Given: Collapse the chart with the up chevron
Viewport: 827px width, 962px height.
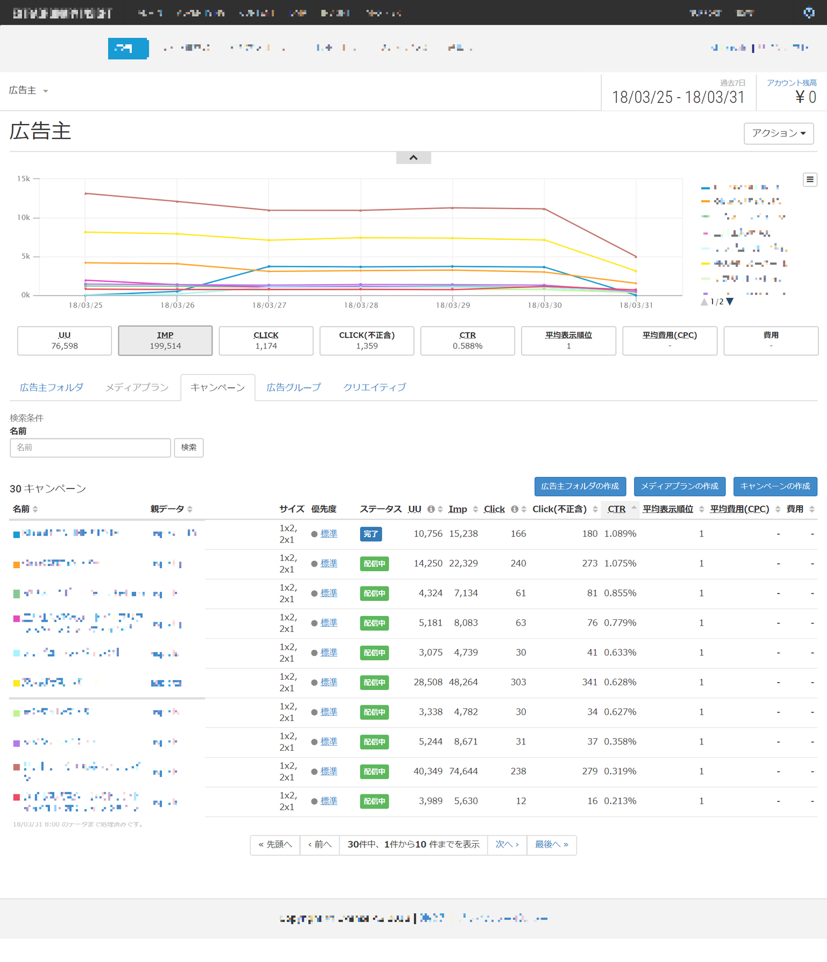Looking at the screenshot, I should coord(413,158).
